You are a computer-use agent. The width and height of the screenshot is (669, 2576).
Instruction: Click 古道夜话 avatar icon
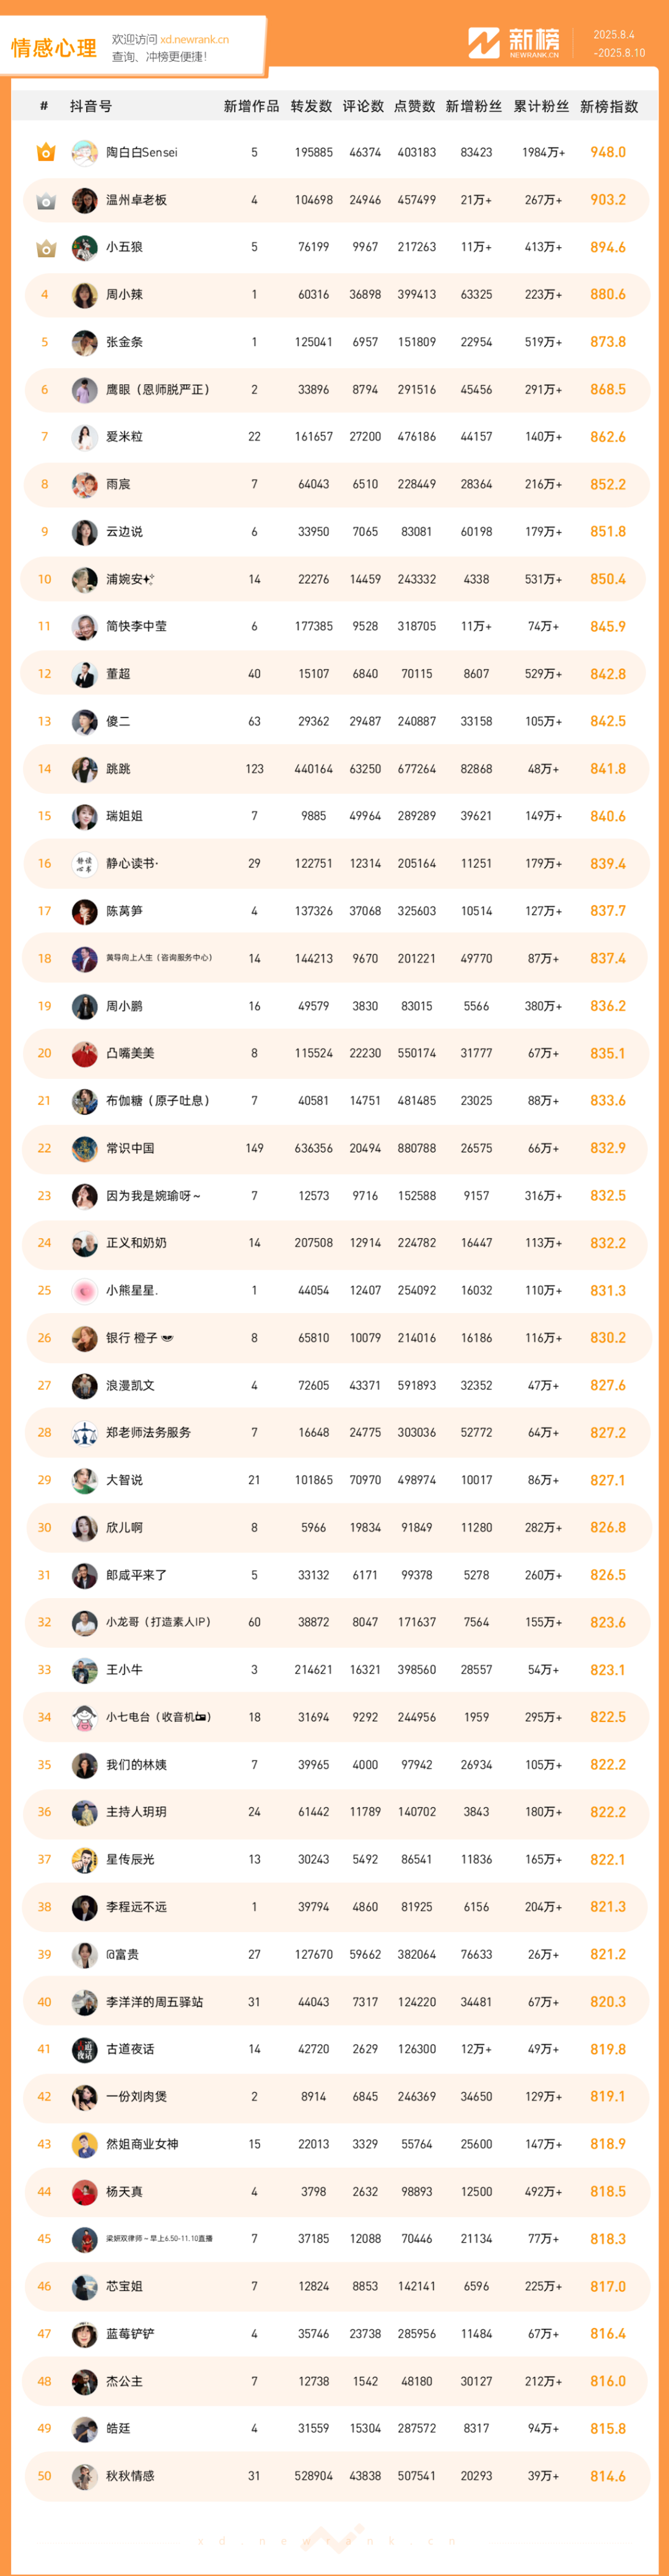point(85,2049)
